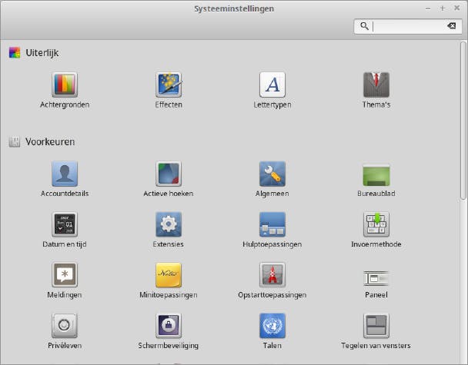Open the Schermbeveiliging lock icon
The height and width of the screenshot is (365, 468).
click(x=169, y=326)
